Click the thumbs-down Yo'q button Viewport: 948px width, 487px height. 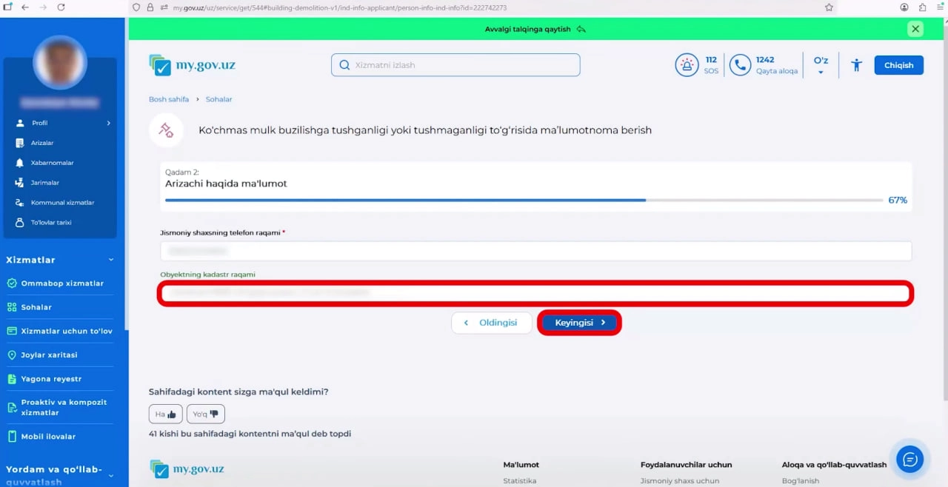click(205, 414)
